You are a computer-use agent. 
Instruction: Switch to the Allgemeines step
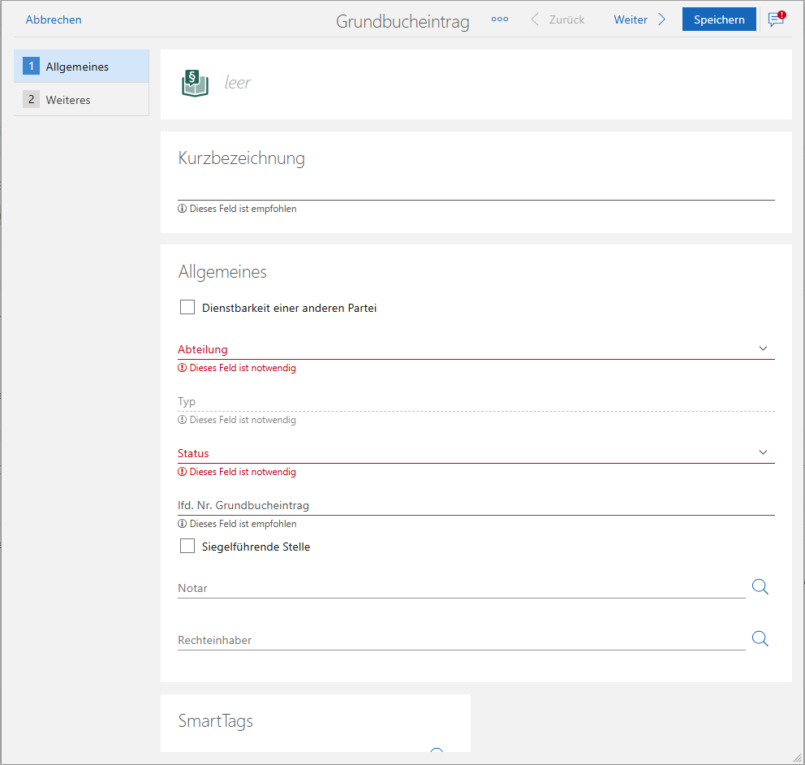coord(81,67)
